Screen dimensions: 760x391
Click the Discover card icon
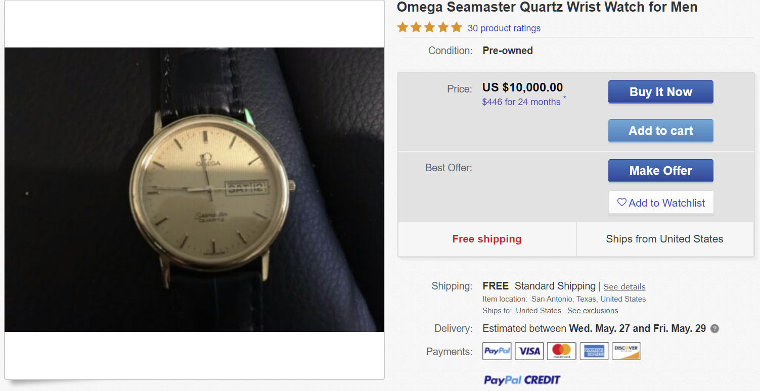pos(626,351)
